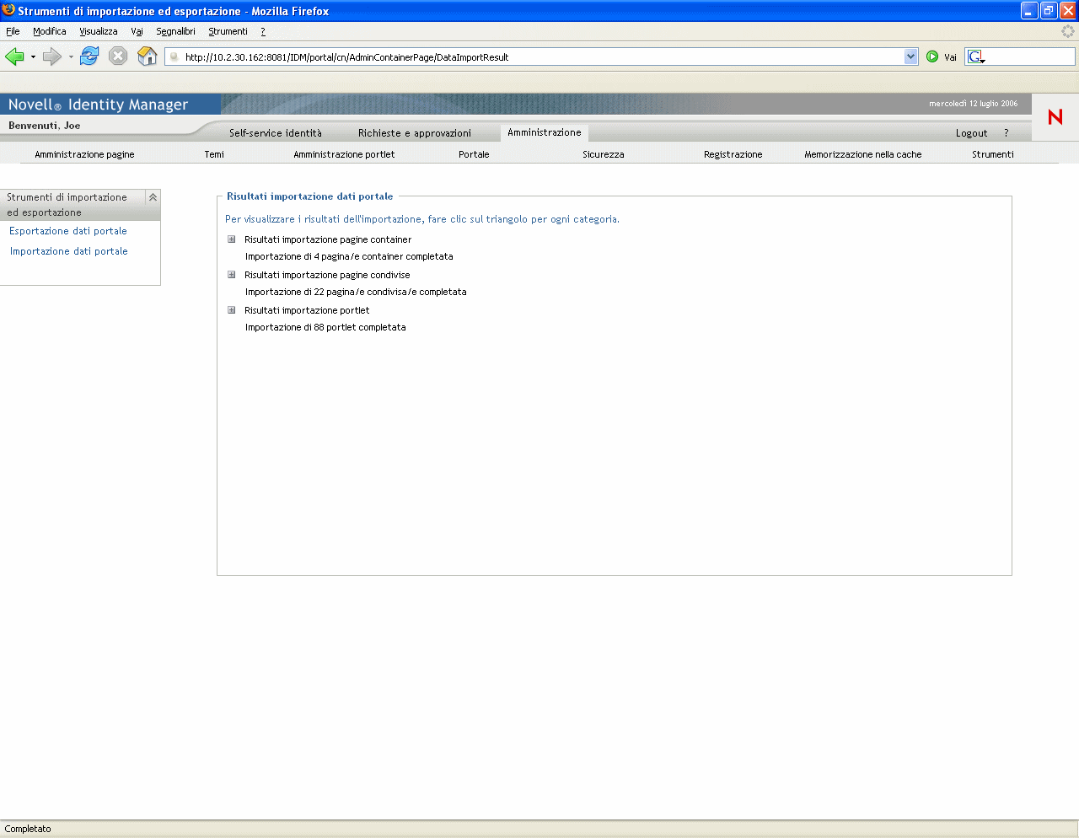This screenshot has height=838, width=1079.
Task: Open the File menu
Action: [13, 31]
